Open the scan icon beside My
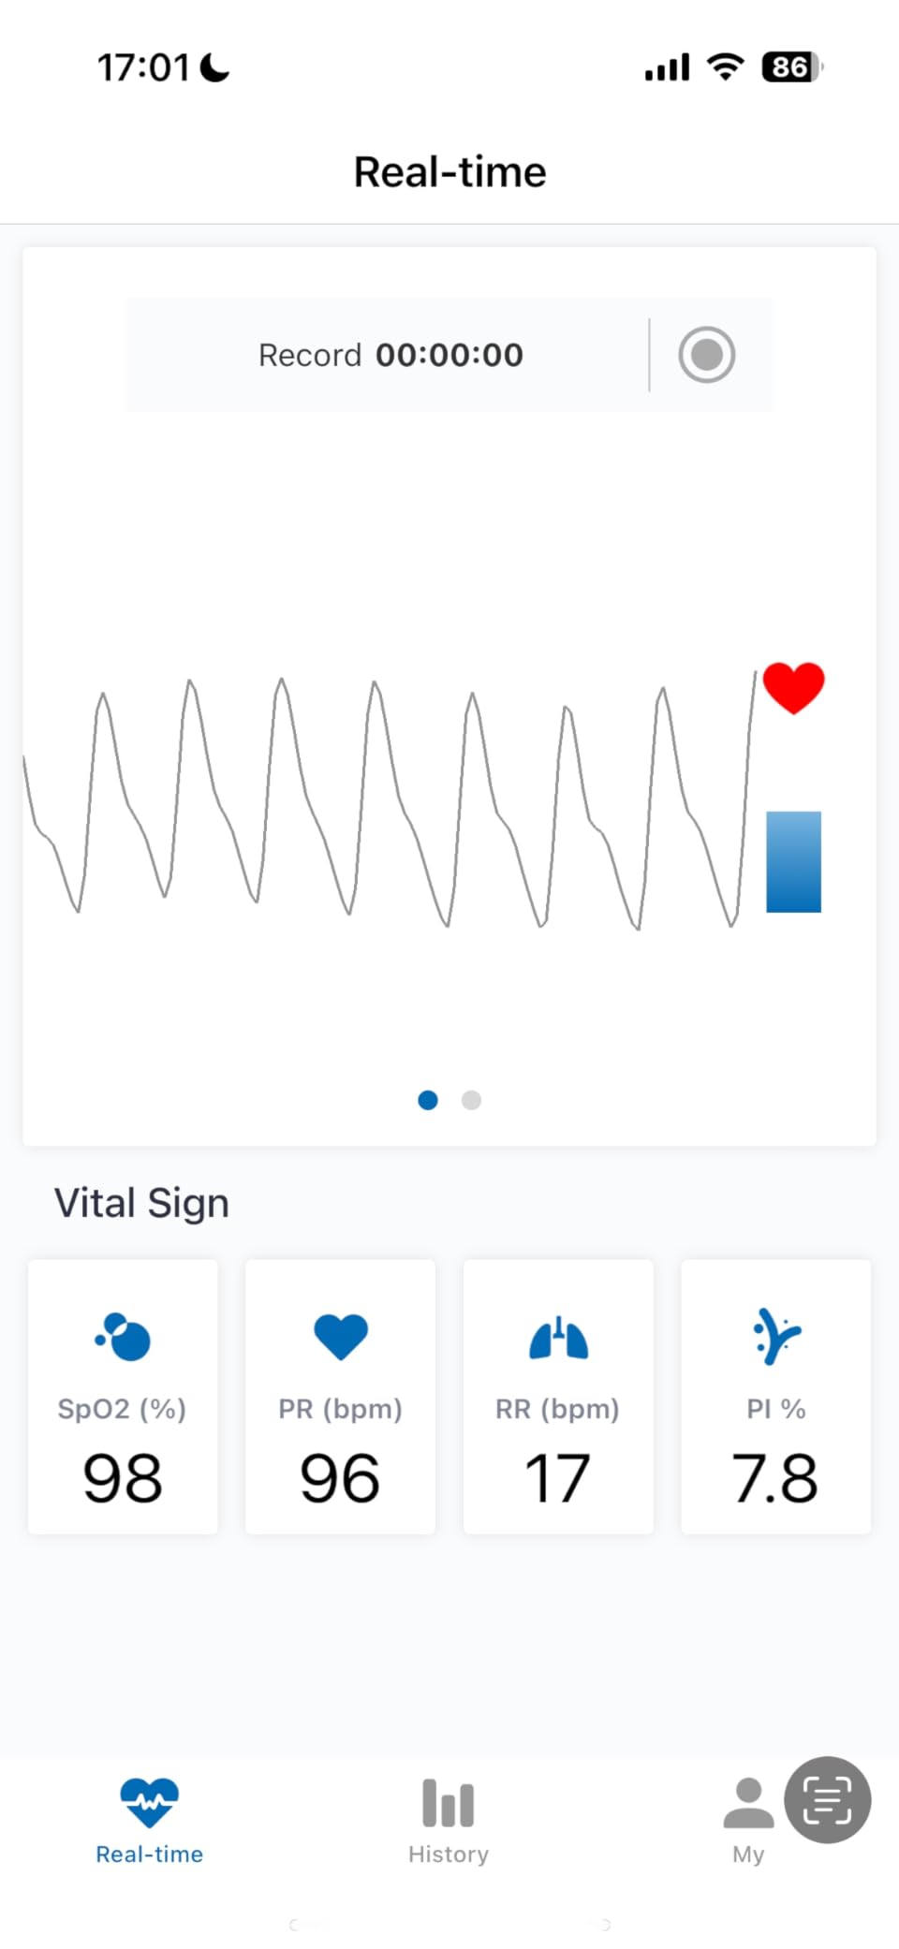 (828, 1799)
